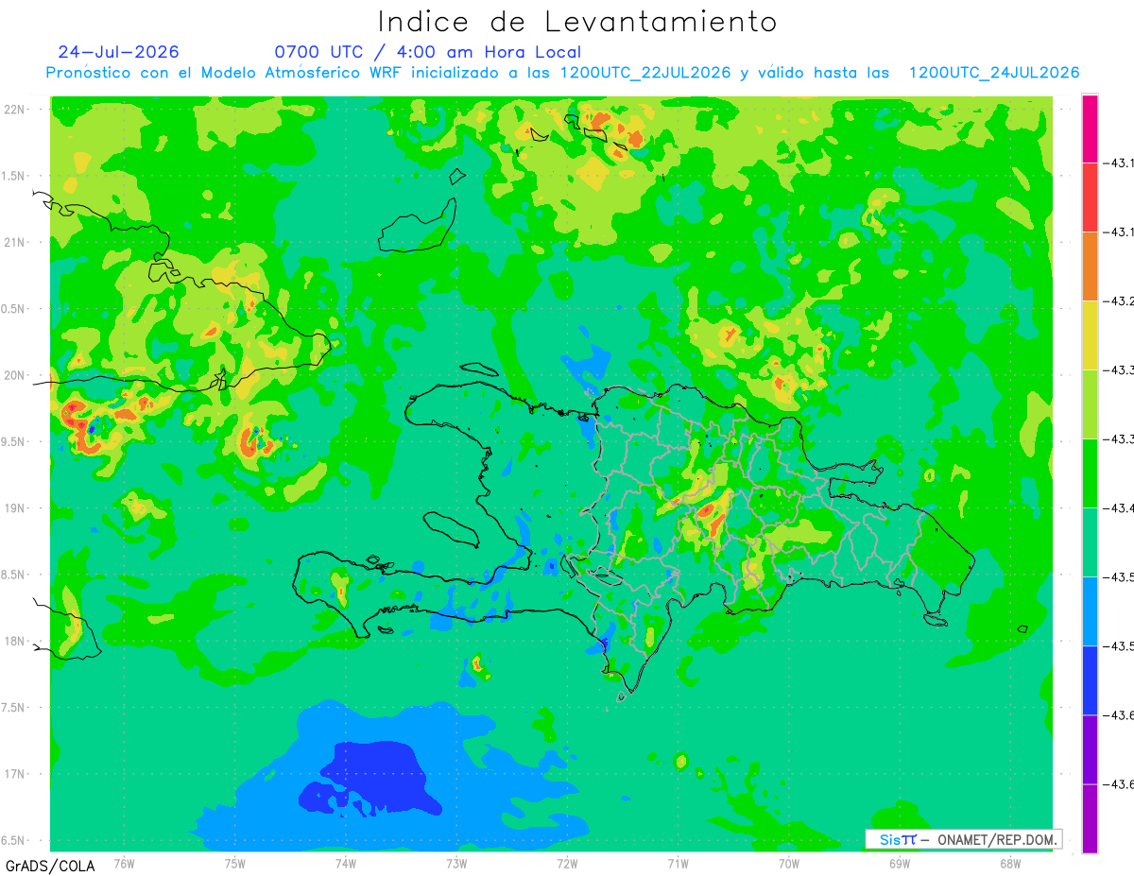Pick the orange color bar segment
The height and width of the screenshot is (876, 1134).
pos(1090,266)
